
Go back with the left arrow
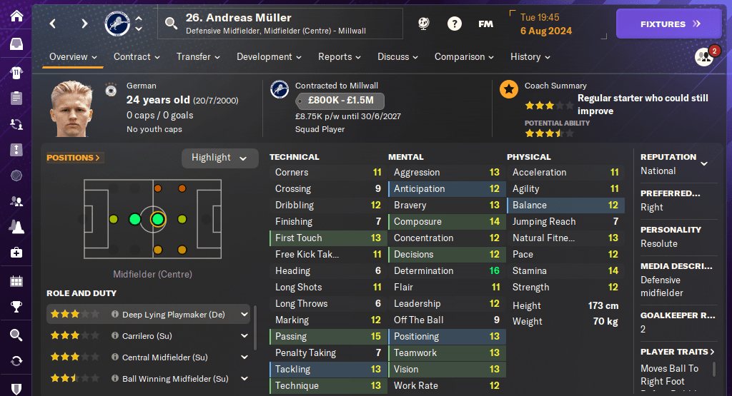(x=52, y=24)
